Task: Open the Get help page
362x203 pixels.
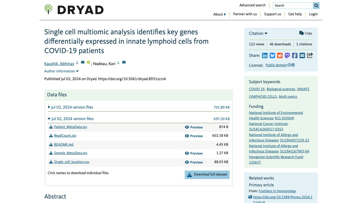Action: [x=295, y=14]
